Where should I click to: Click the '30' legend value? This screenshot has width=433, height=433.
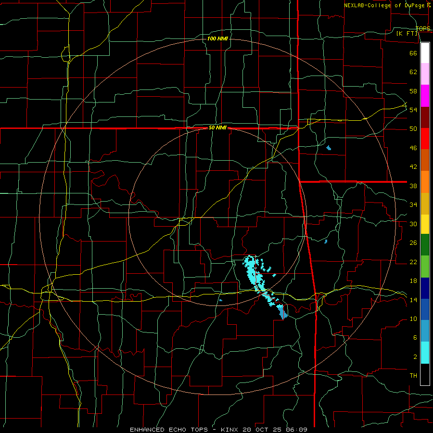click(x=413, y=224)
